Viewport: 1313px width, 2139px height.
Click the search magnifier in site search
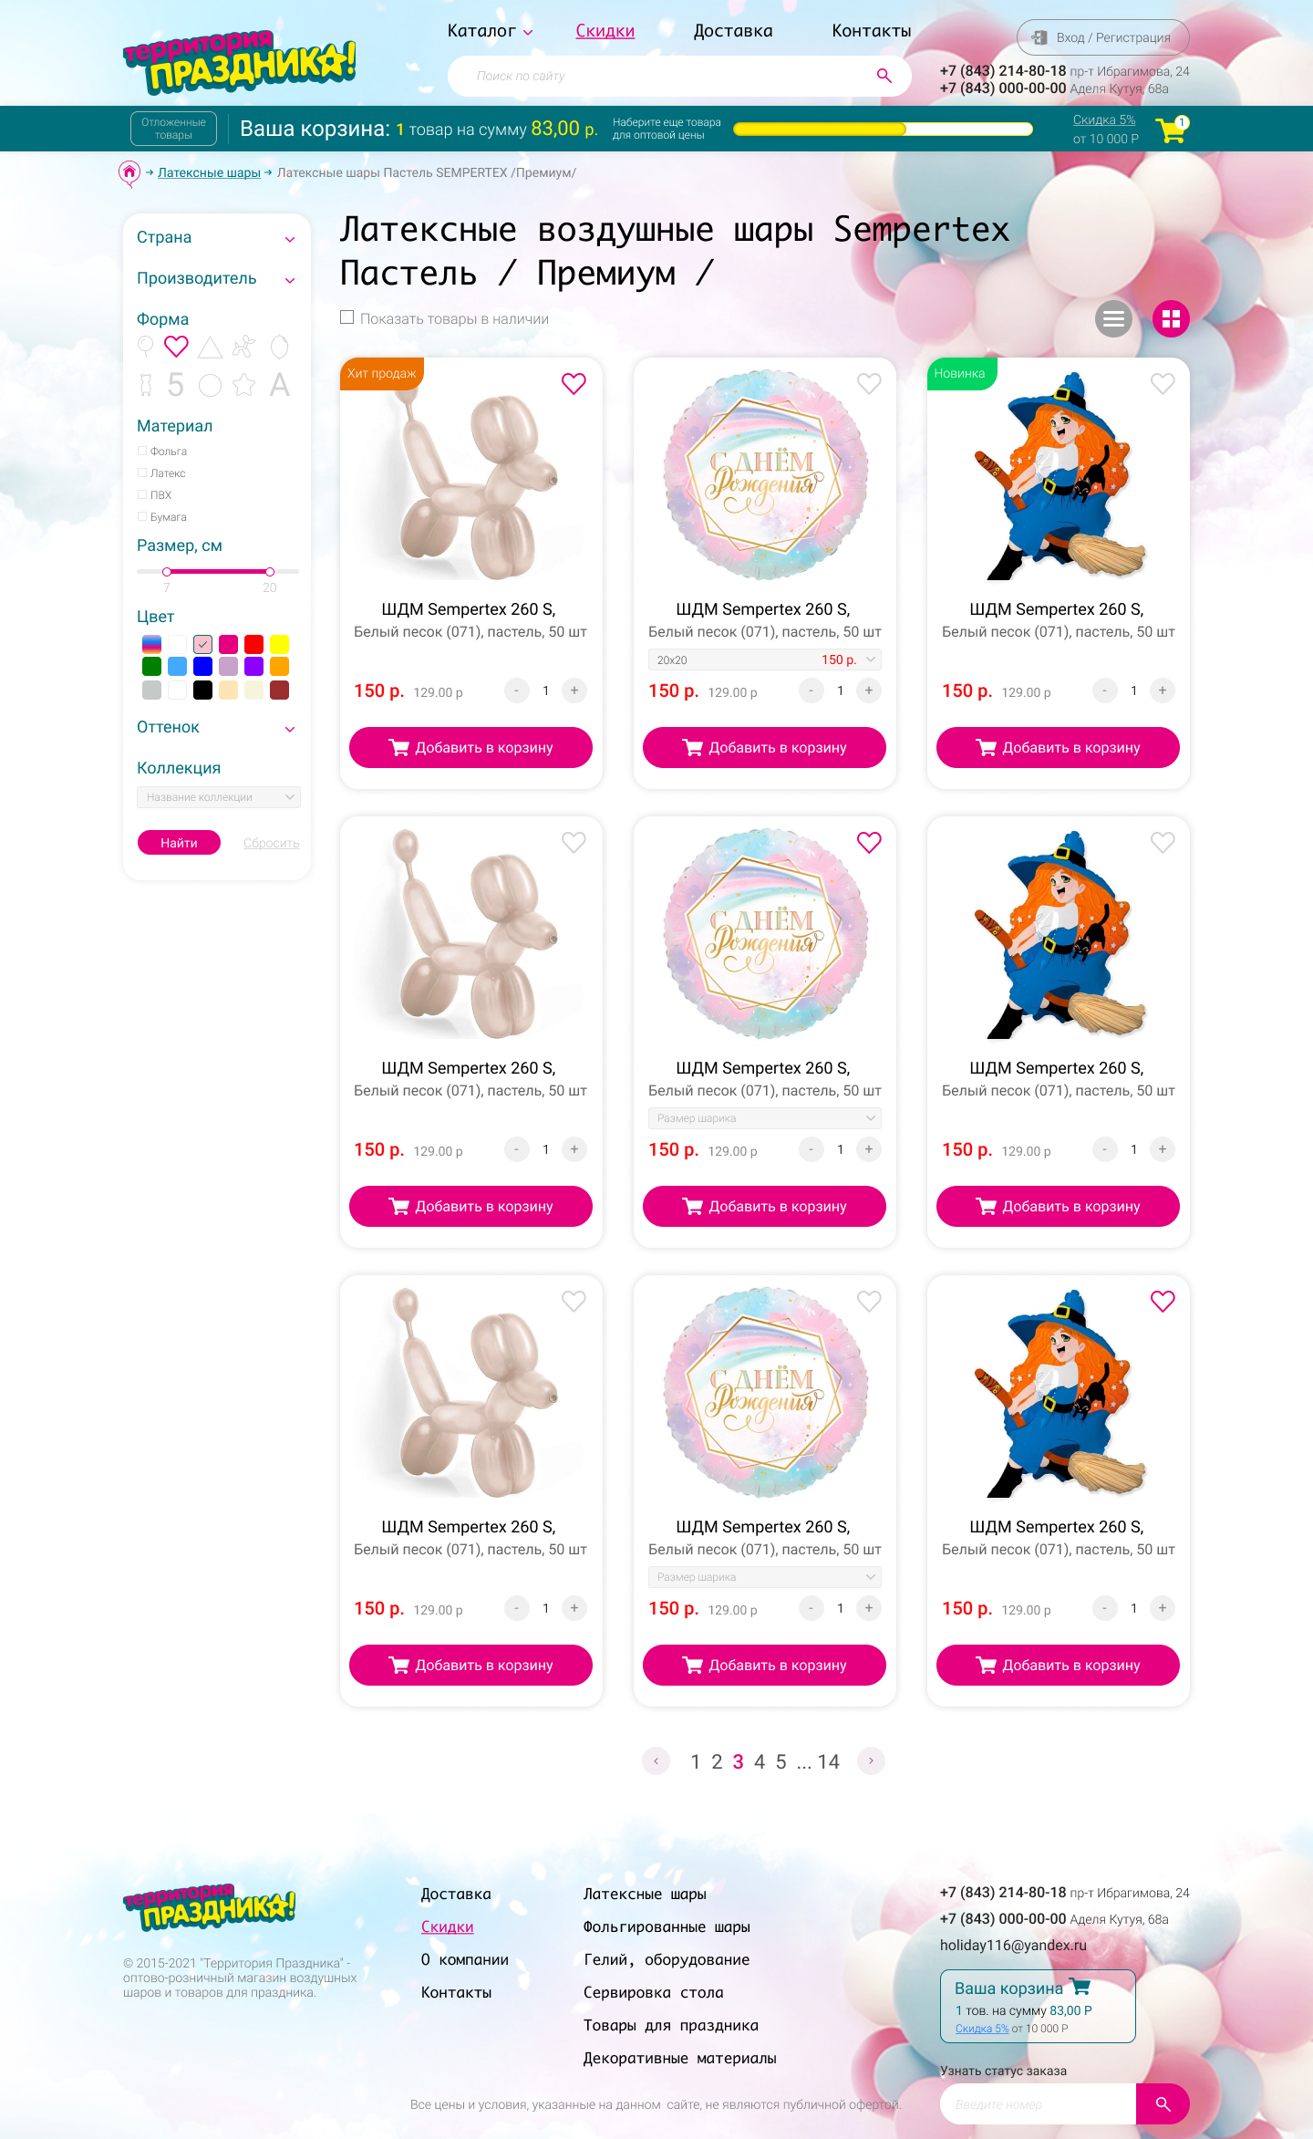point(884,76)
